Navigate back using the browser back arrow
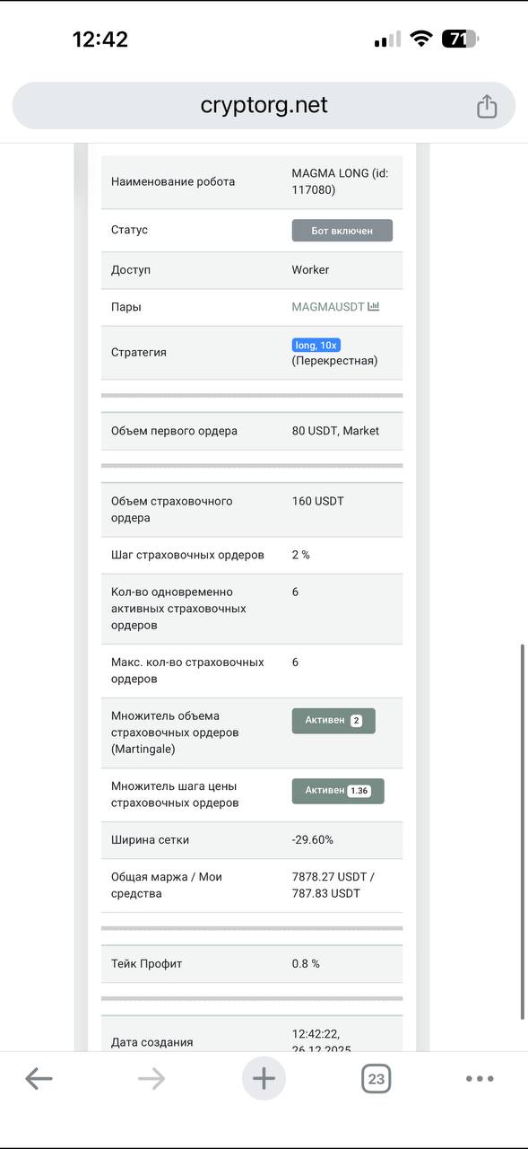This screenshot has height=1149, width=528. (x=39, y=1078)
